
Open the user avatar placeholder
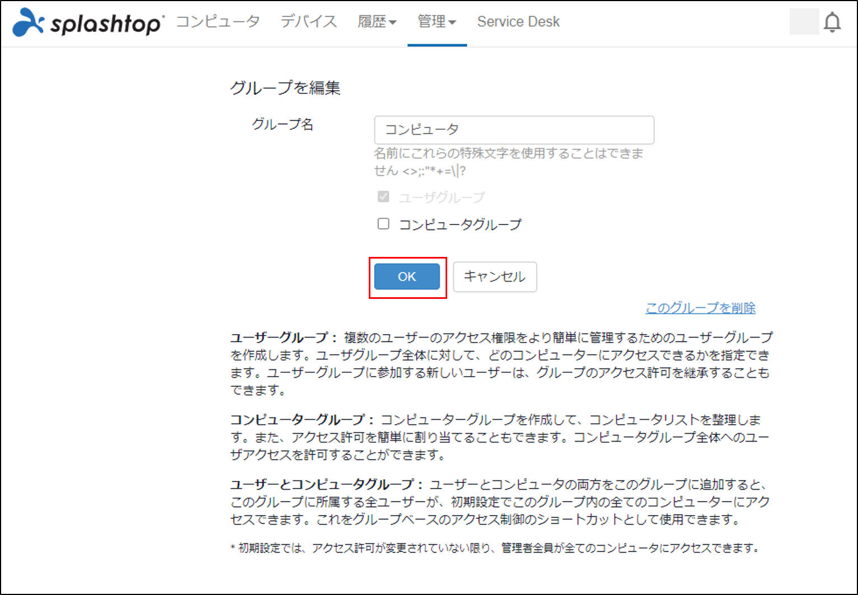click(x=804, y=22)
